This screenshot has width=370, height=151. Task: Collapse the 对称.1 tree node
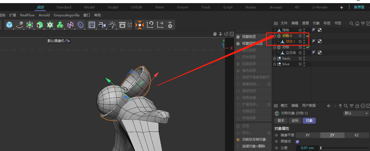[x=274, y=36]
